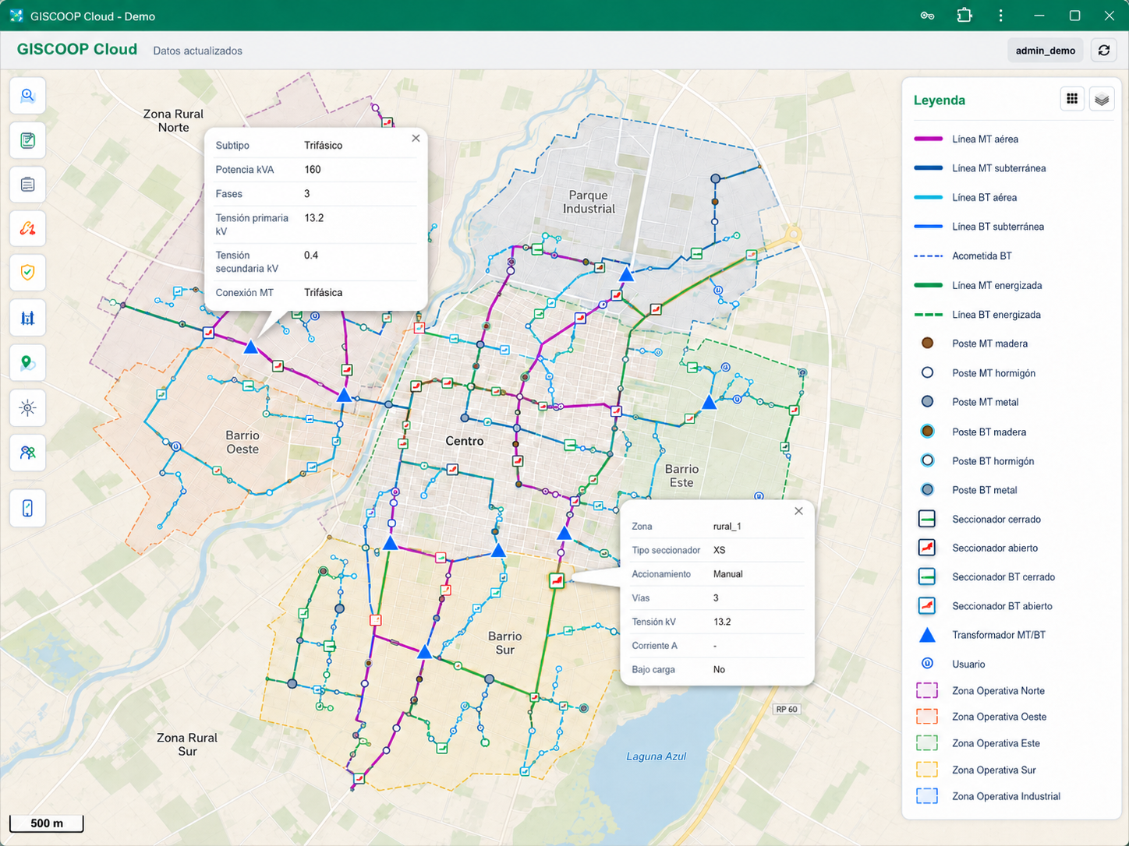Click the Poste BT metal legend entry
The height and width of the screenshot is (846, 1129).
click(x=968, y=490)
